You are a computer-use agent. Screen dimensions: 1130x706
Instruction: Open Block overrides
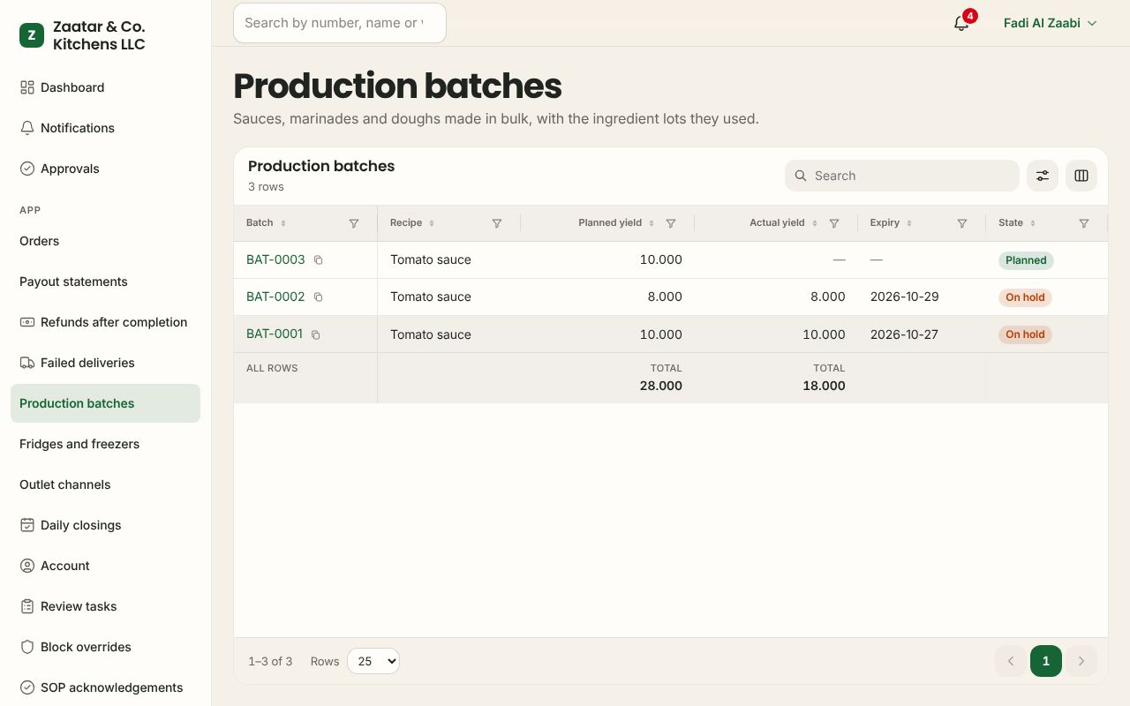pyautogui.click(x=106, y=647)
